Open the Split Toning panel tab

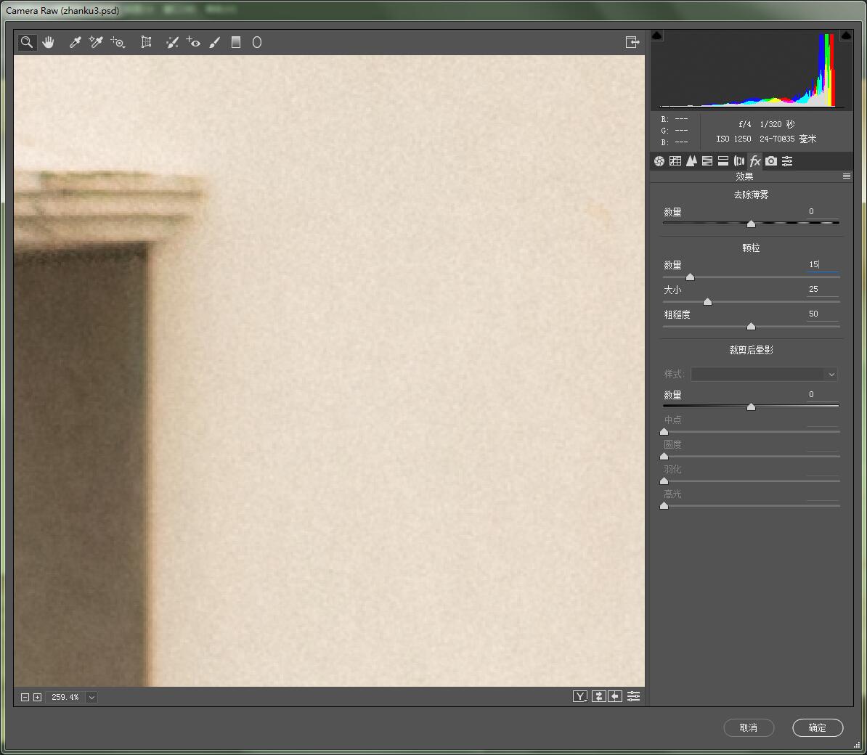[x=723, y=161]
